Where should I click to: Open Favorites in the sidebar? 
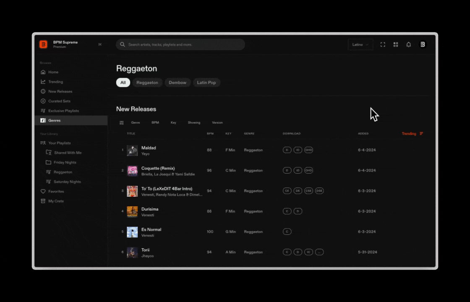[56, 191]
